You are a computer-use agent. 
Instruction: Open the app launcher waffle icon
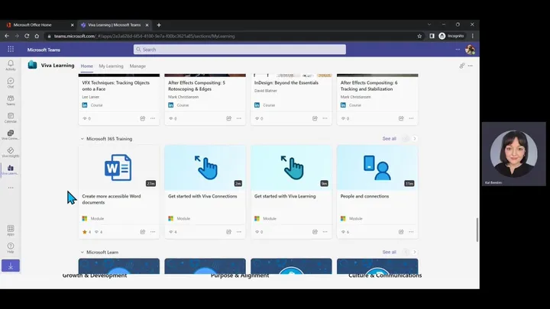pyautogui.click(x=11, y=50)
